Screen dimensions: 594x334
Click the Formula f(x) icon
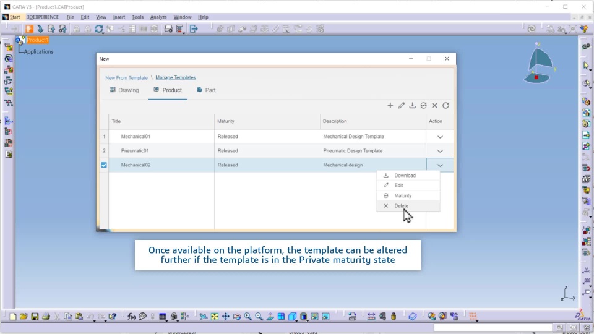[x=131, y=317]
